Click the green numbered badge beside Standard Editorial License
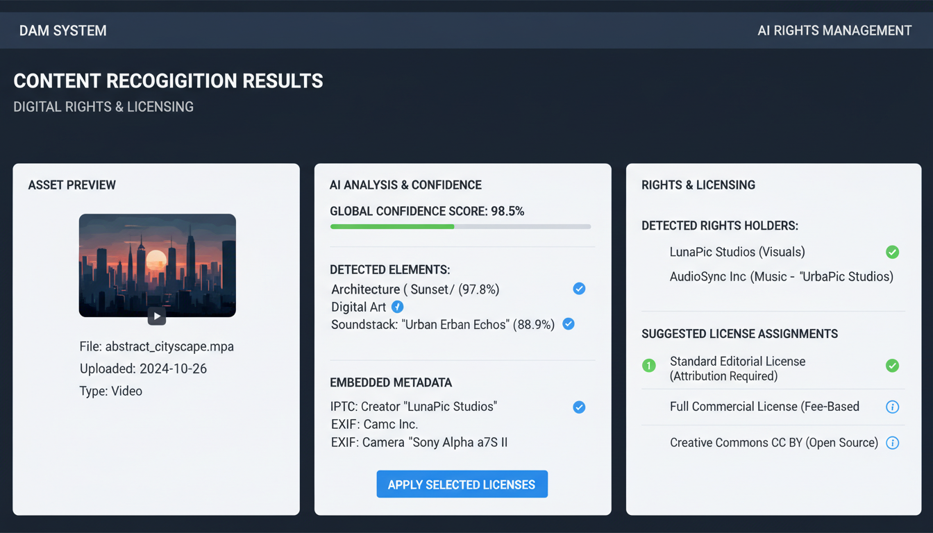The image size is (933, 533). coord(649,365)
